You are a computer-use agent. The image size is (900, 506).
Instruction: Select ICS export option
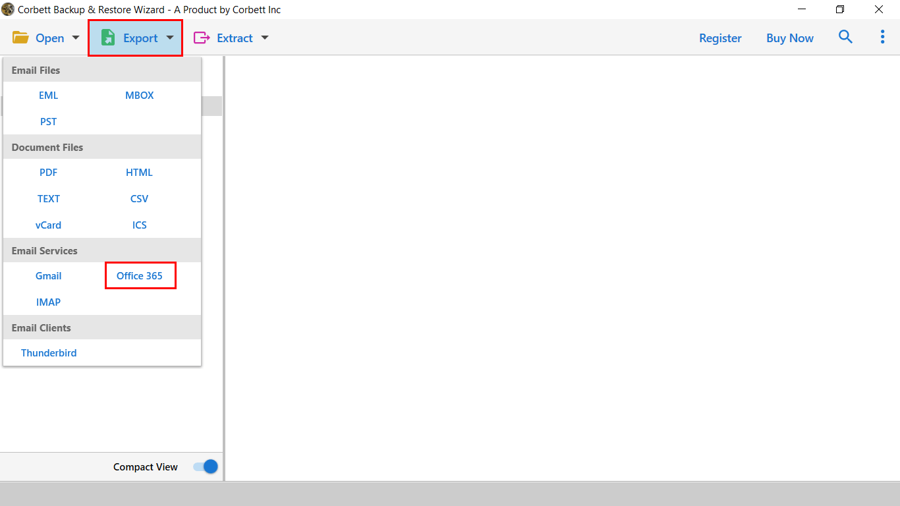point(140,225)
